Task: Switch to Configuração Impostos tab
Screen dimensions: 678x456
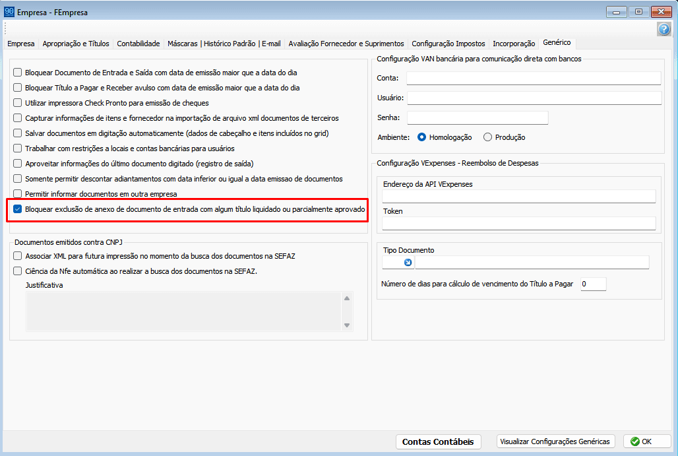Action: (x=448, y=44)
